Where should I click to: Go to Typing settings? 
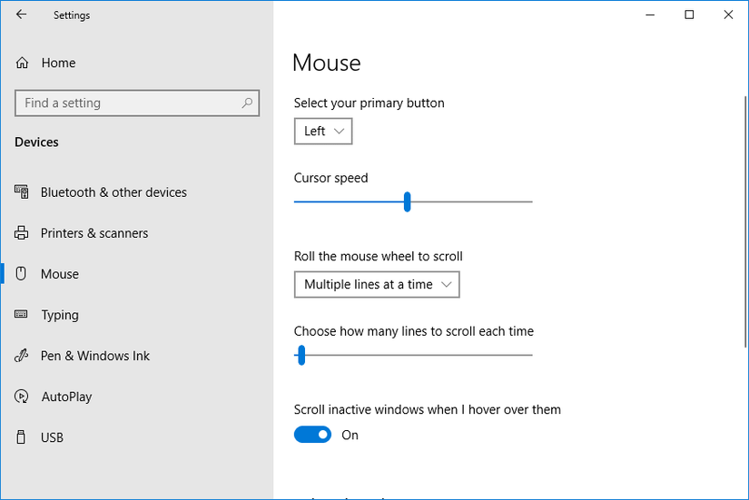60,315
